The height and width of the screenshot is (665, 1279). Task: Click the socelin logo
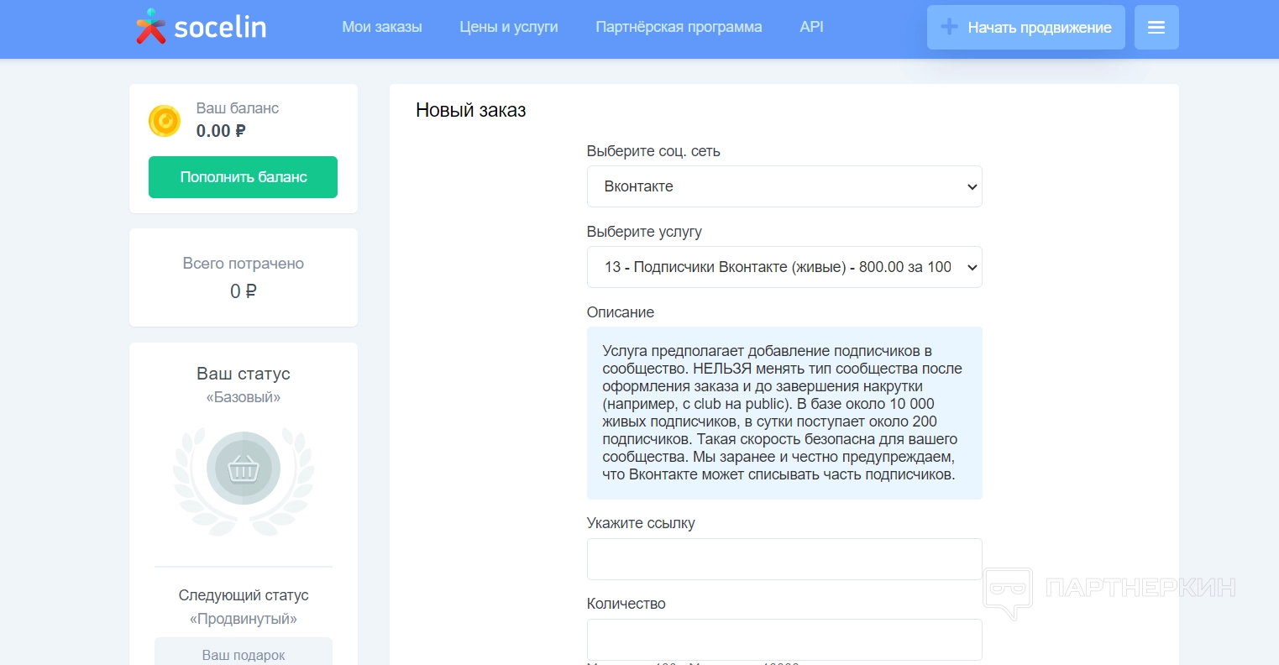tap(202, 27)
